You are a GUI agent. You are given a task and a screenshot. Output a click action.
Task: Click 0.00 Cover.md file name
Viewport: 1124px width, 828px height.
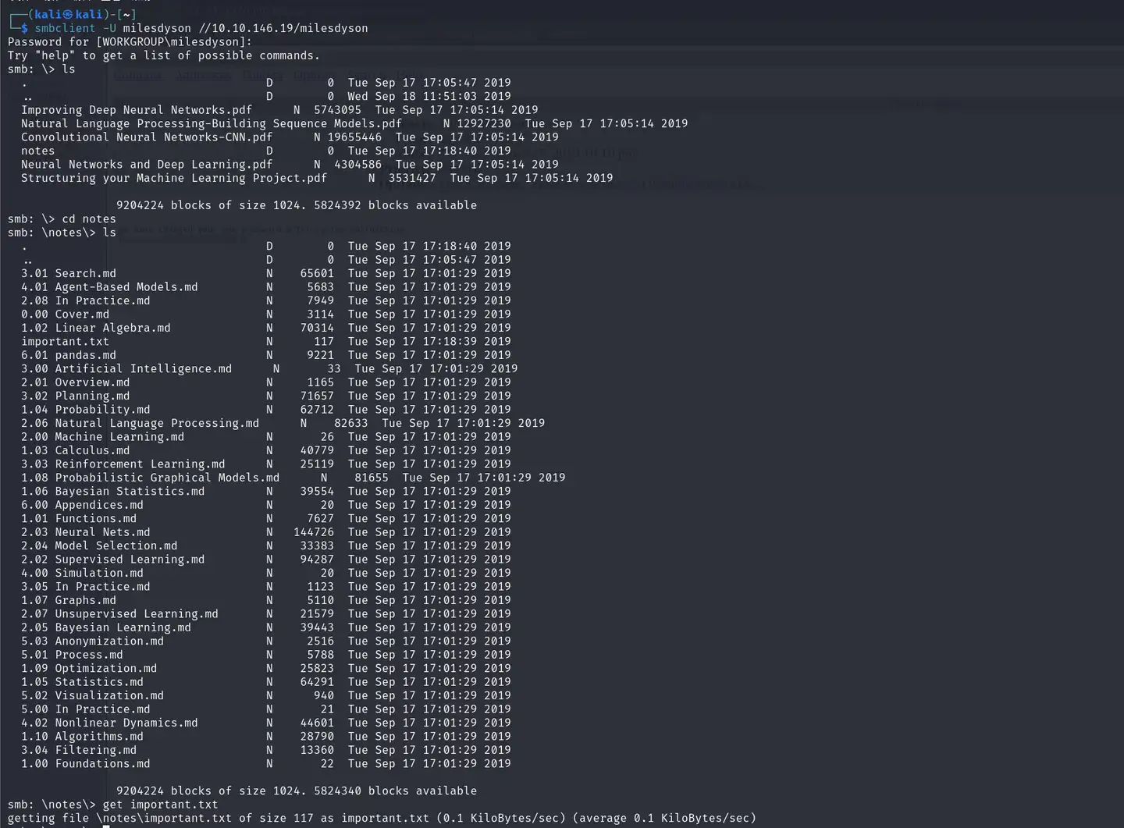click(66, 314)
